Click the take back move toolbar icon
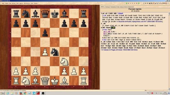This screenshot has width=170, height=95. (133, 3)
